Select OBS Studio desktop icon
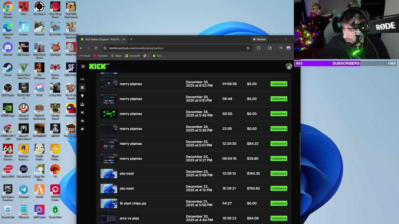Viewport: 399px width, 224px height. [8, 90]
